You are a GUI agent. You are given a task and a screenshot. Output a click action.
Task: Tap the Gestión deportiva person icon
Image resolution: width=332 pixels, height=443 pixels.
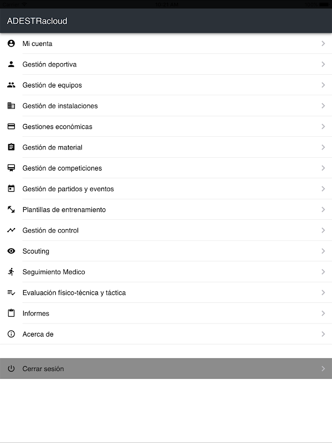pos(11,64)
